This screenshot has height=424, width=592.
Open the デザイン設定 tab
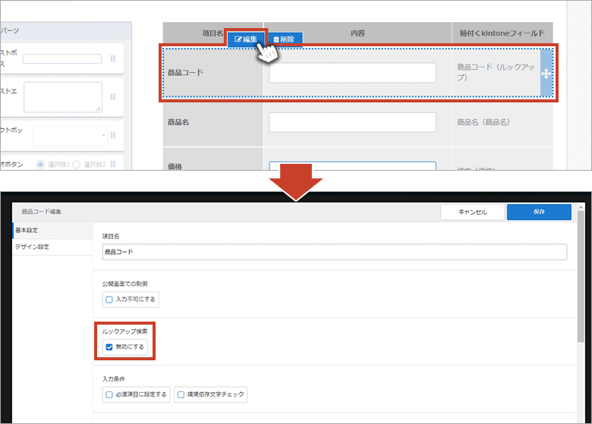34,247
